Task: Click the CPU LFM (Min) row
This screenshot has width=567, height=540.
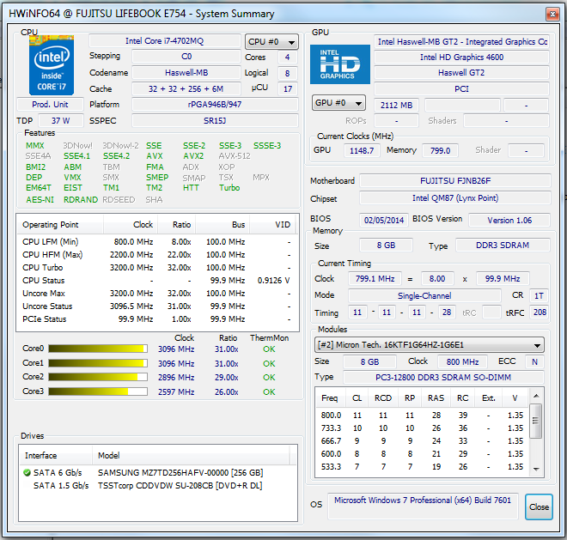Action: [x=158, y=241]
